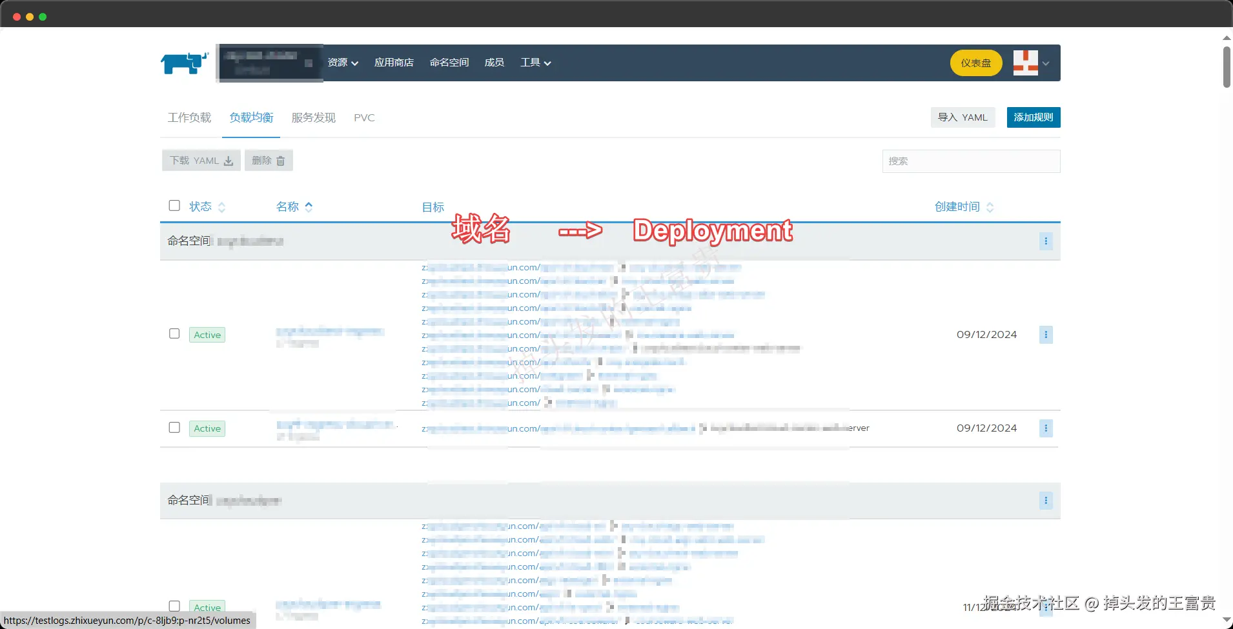Open the 成员 navigation item
The height and width of the screenshot is (629, 1233).
coord(494,63)
